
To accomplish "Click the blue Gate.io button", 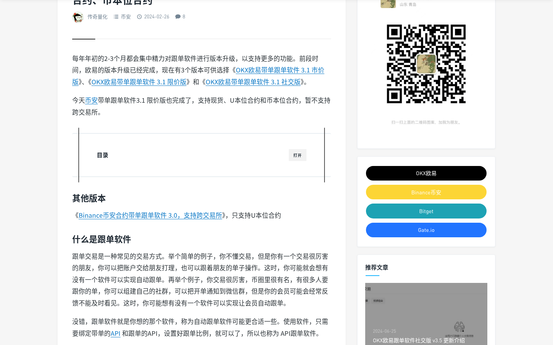I will pos(426,230).
